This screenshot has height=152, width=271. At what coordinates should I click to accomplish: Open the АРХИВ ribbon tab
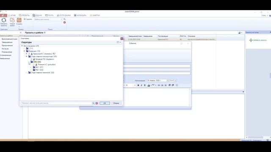pyautogui.click(x=12, y=15)
